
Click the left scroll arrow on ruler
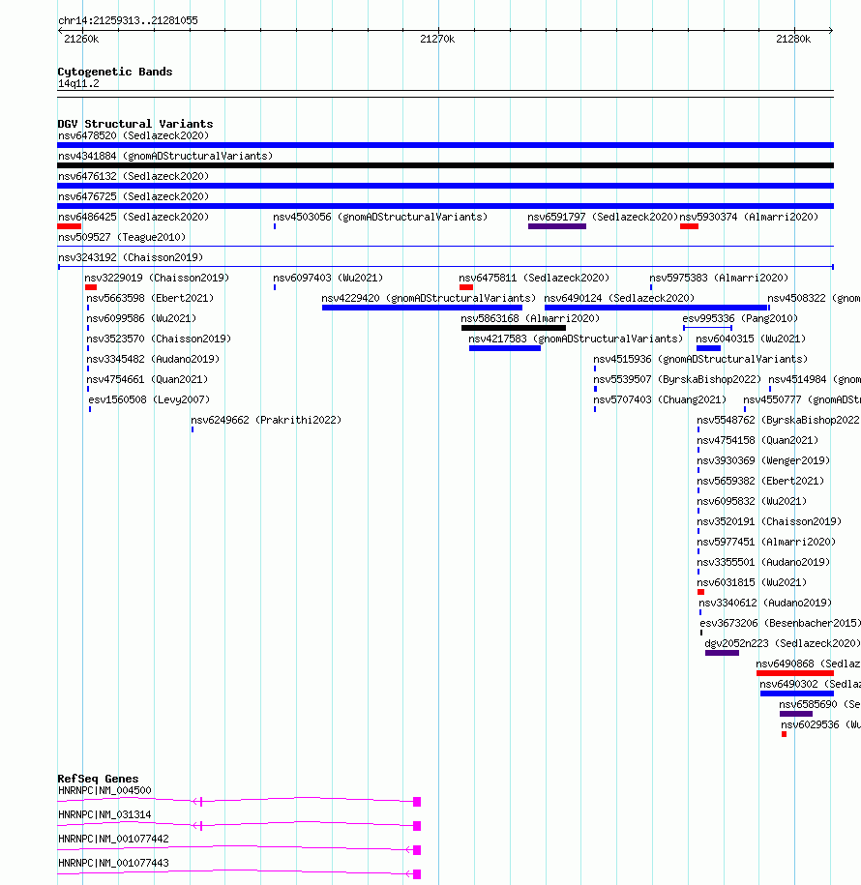60,31
